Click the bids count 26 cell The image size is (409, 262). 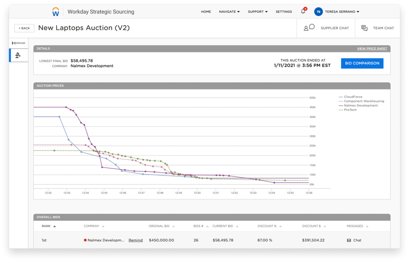[x=196, y=240]
